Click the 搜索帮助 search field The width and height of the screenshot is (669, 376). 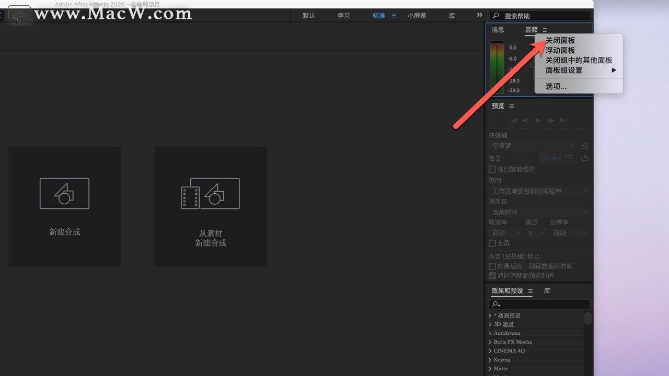tap(541, 16)
